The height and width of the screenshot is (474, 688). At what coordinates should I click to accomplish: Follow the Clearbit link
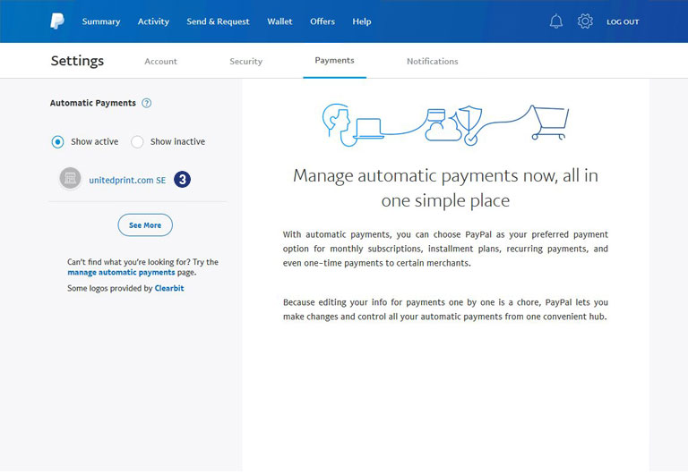(x=169, y=289)
